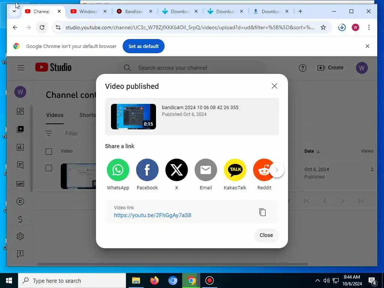Screen dimensions: 384x288
Task: Share video via KakaoTalk
Action: click(235, 170)
